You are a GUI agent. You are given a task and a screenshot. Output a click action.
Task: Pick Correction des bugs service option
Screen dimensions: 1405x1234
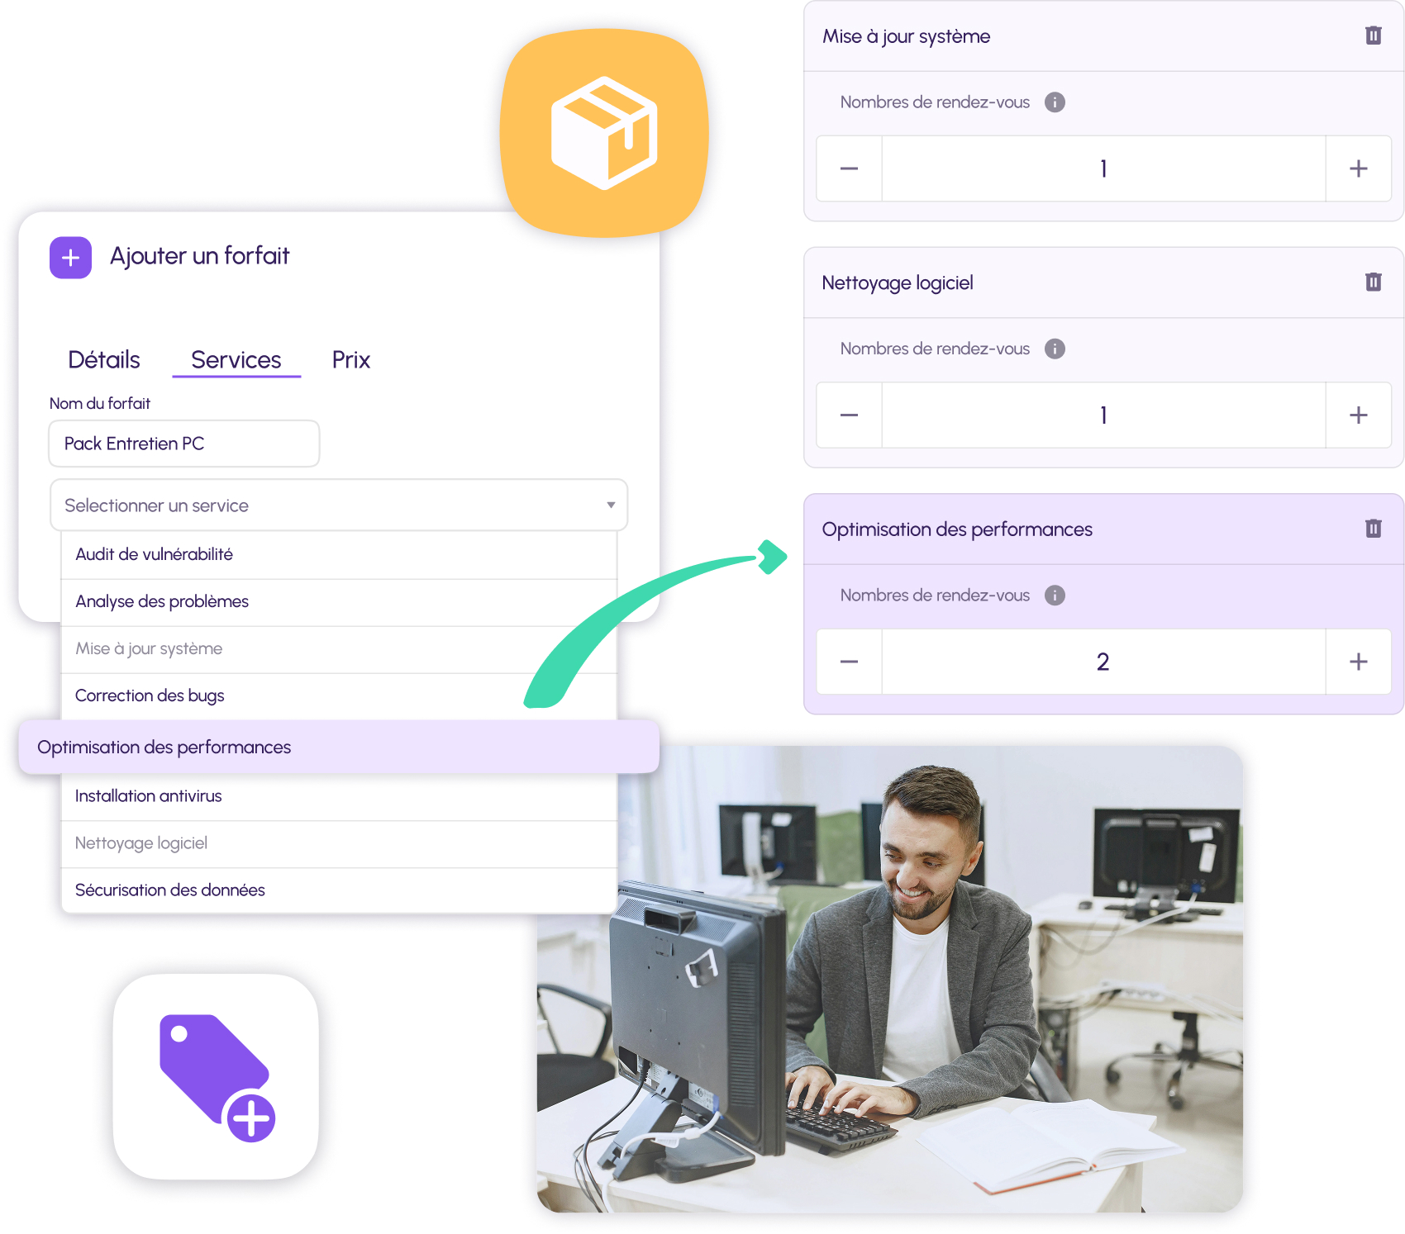click(150, 695)
